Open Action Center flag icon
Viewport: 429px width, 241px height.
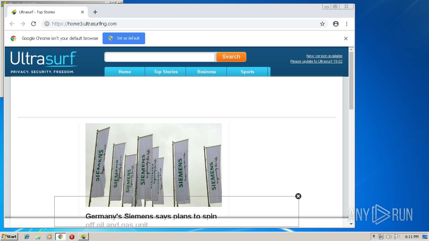coord(397,237)
